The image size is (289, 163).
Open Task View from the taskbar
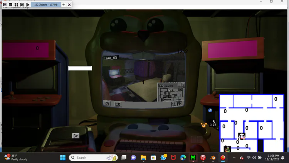[124, 158]
